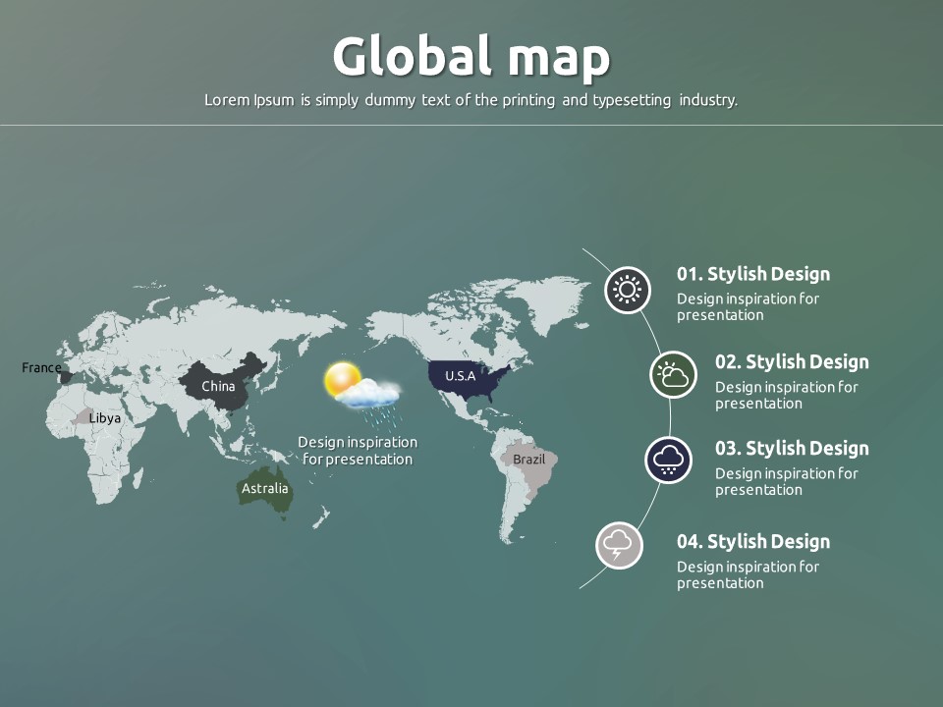Click the sun icon in the circle
This screenshot has height=707, width=943.
coord(627,290)
